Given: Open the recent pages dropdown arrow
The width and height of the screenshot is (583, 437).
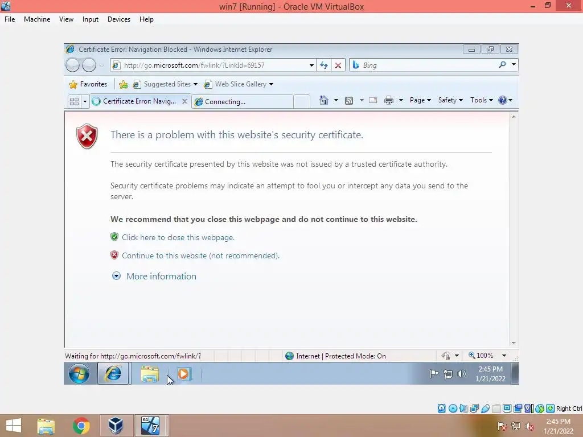Looking at the screenshot, I should coord(101,65).
